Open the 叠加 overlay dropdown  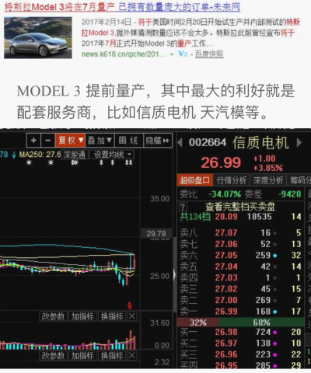coord(100,141)
